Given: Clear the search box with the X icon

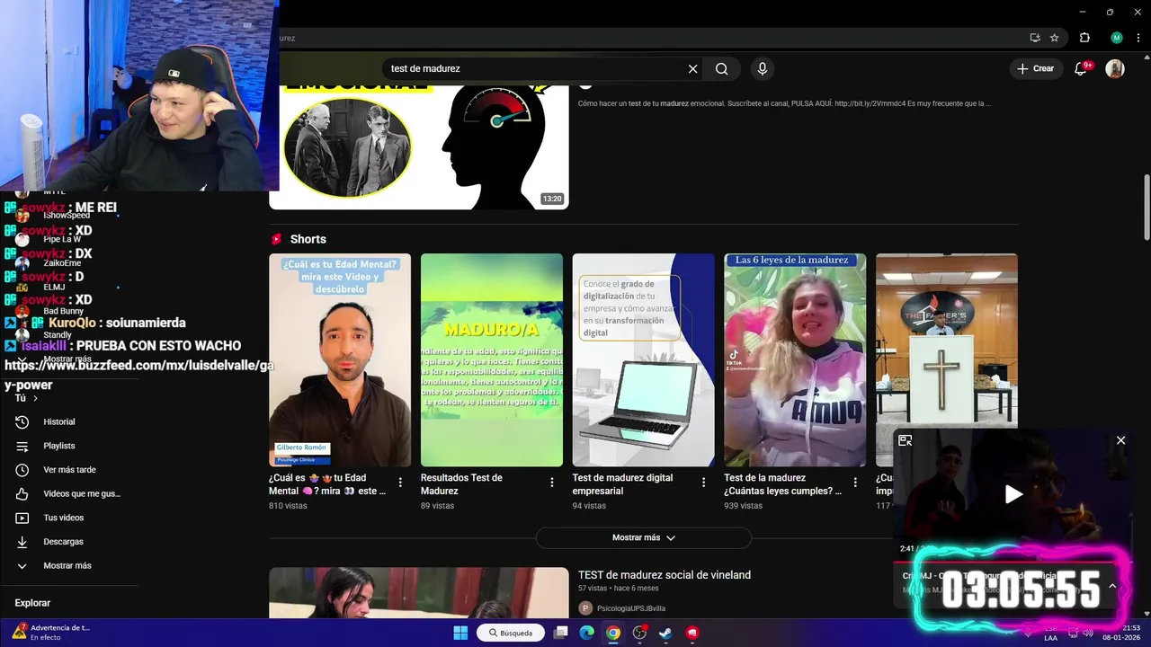Looking at the screenshot, I should click(692, 69).
